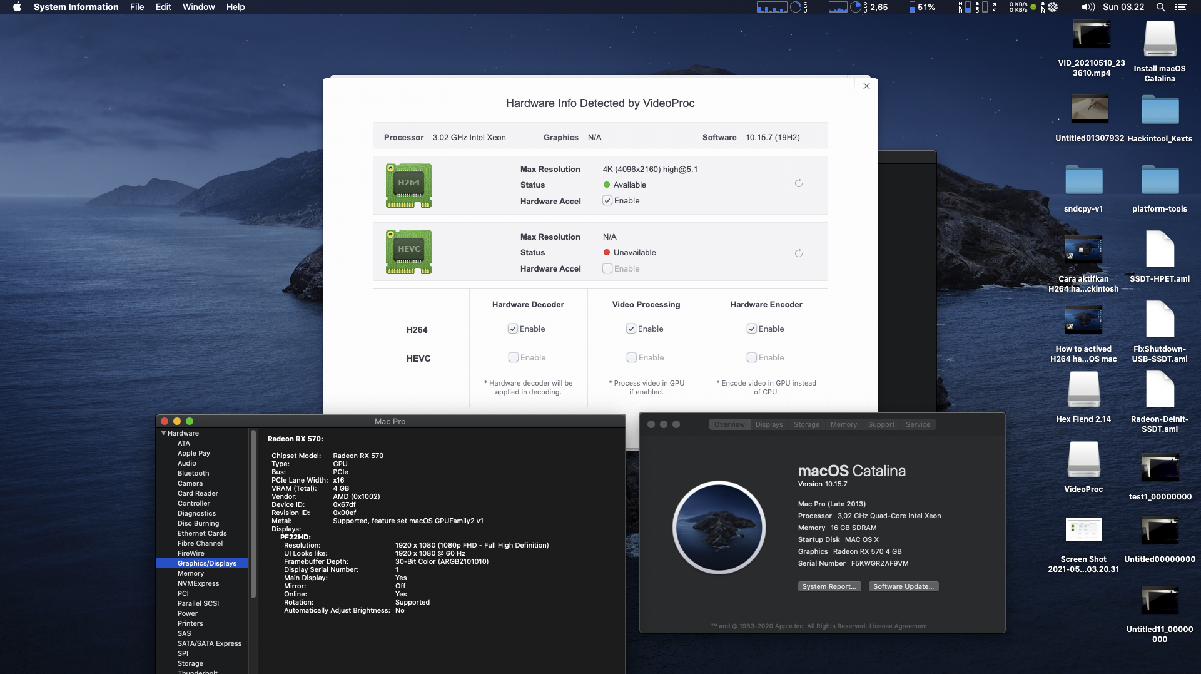Open the Apple menu
The height and width of the screenshot is (674, 1201).
pyautogui.click(x=17, y=7)
